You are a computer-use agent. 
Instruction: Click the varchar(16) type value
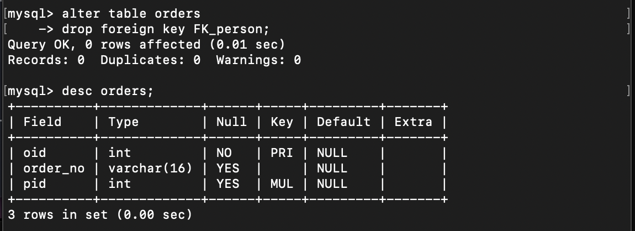pos(150,168)
